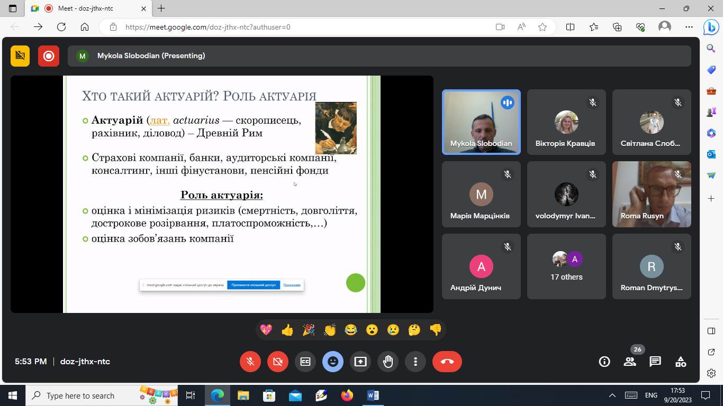723x406 pixels.
Task: Click the red recording indicator icon
Action: pyautogui.click(x=49, y=56)
